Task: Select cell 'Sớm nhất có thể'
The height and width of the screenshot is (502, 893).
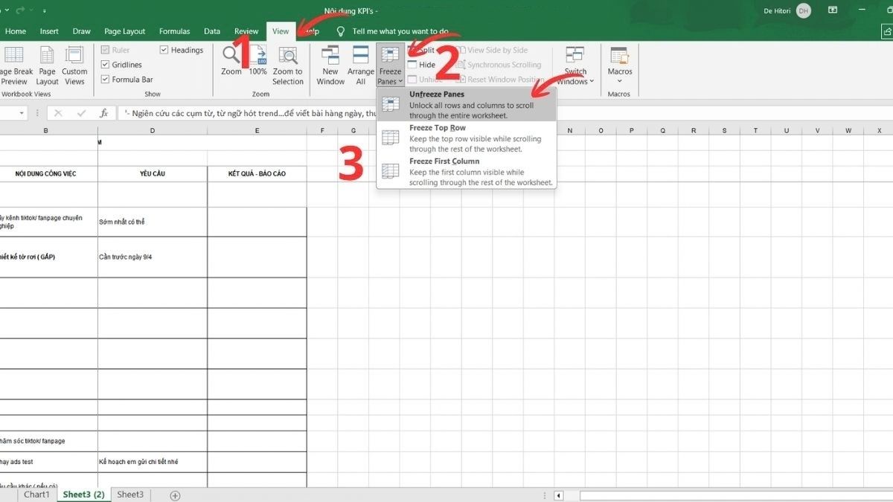Action: click(x=153, y=222)
